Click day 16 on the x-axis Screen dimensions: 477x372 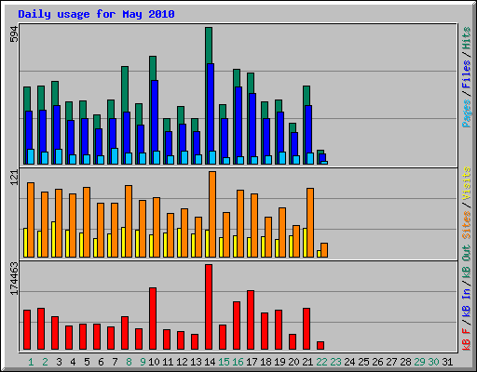[x=238, y=362]
